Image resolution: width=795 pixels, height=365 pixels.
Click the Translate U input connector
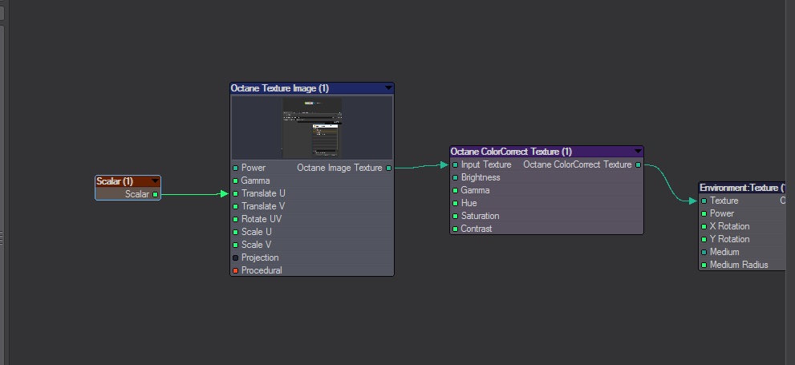235,193
